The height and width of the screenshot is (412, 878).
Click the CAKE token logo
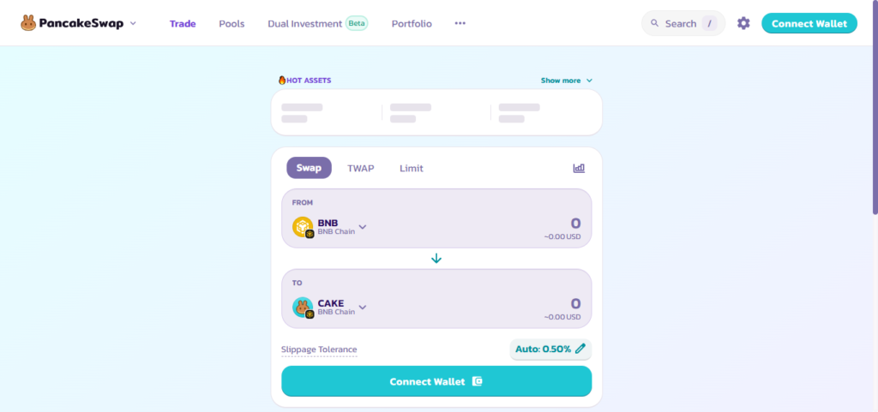303,308
